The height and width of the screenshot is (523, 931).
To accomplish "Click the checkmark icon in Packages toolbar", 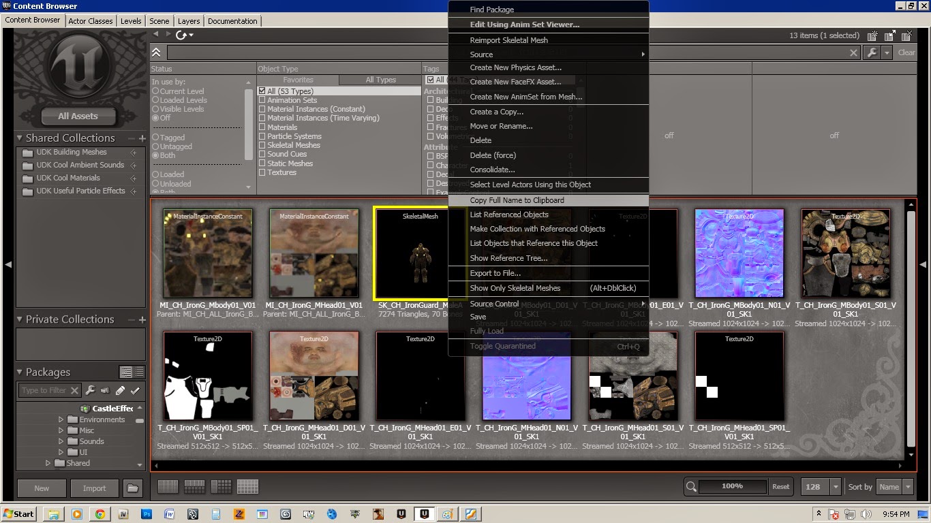I will coord(135,390).
